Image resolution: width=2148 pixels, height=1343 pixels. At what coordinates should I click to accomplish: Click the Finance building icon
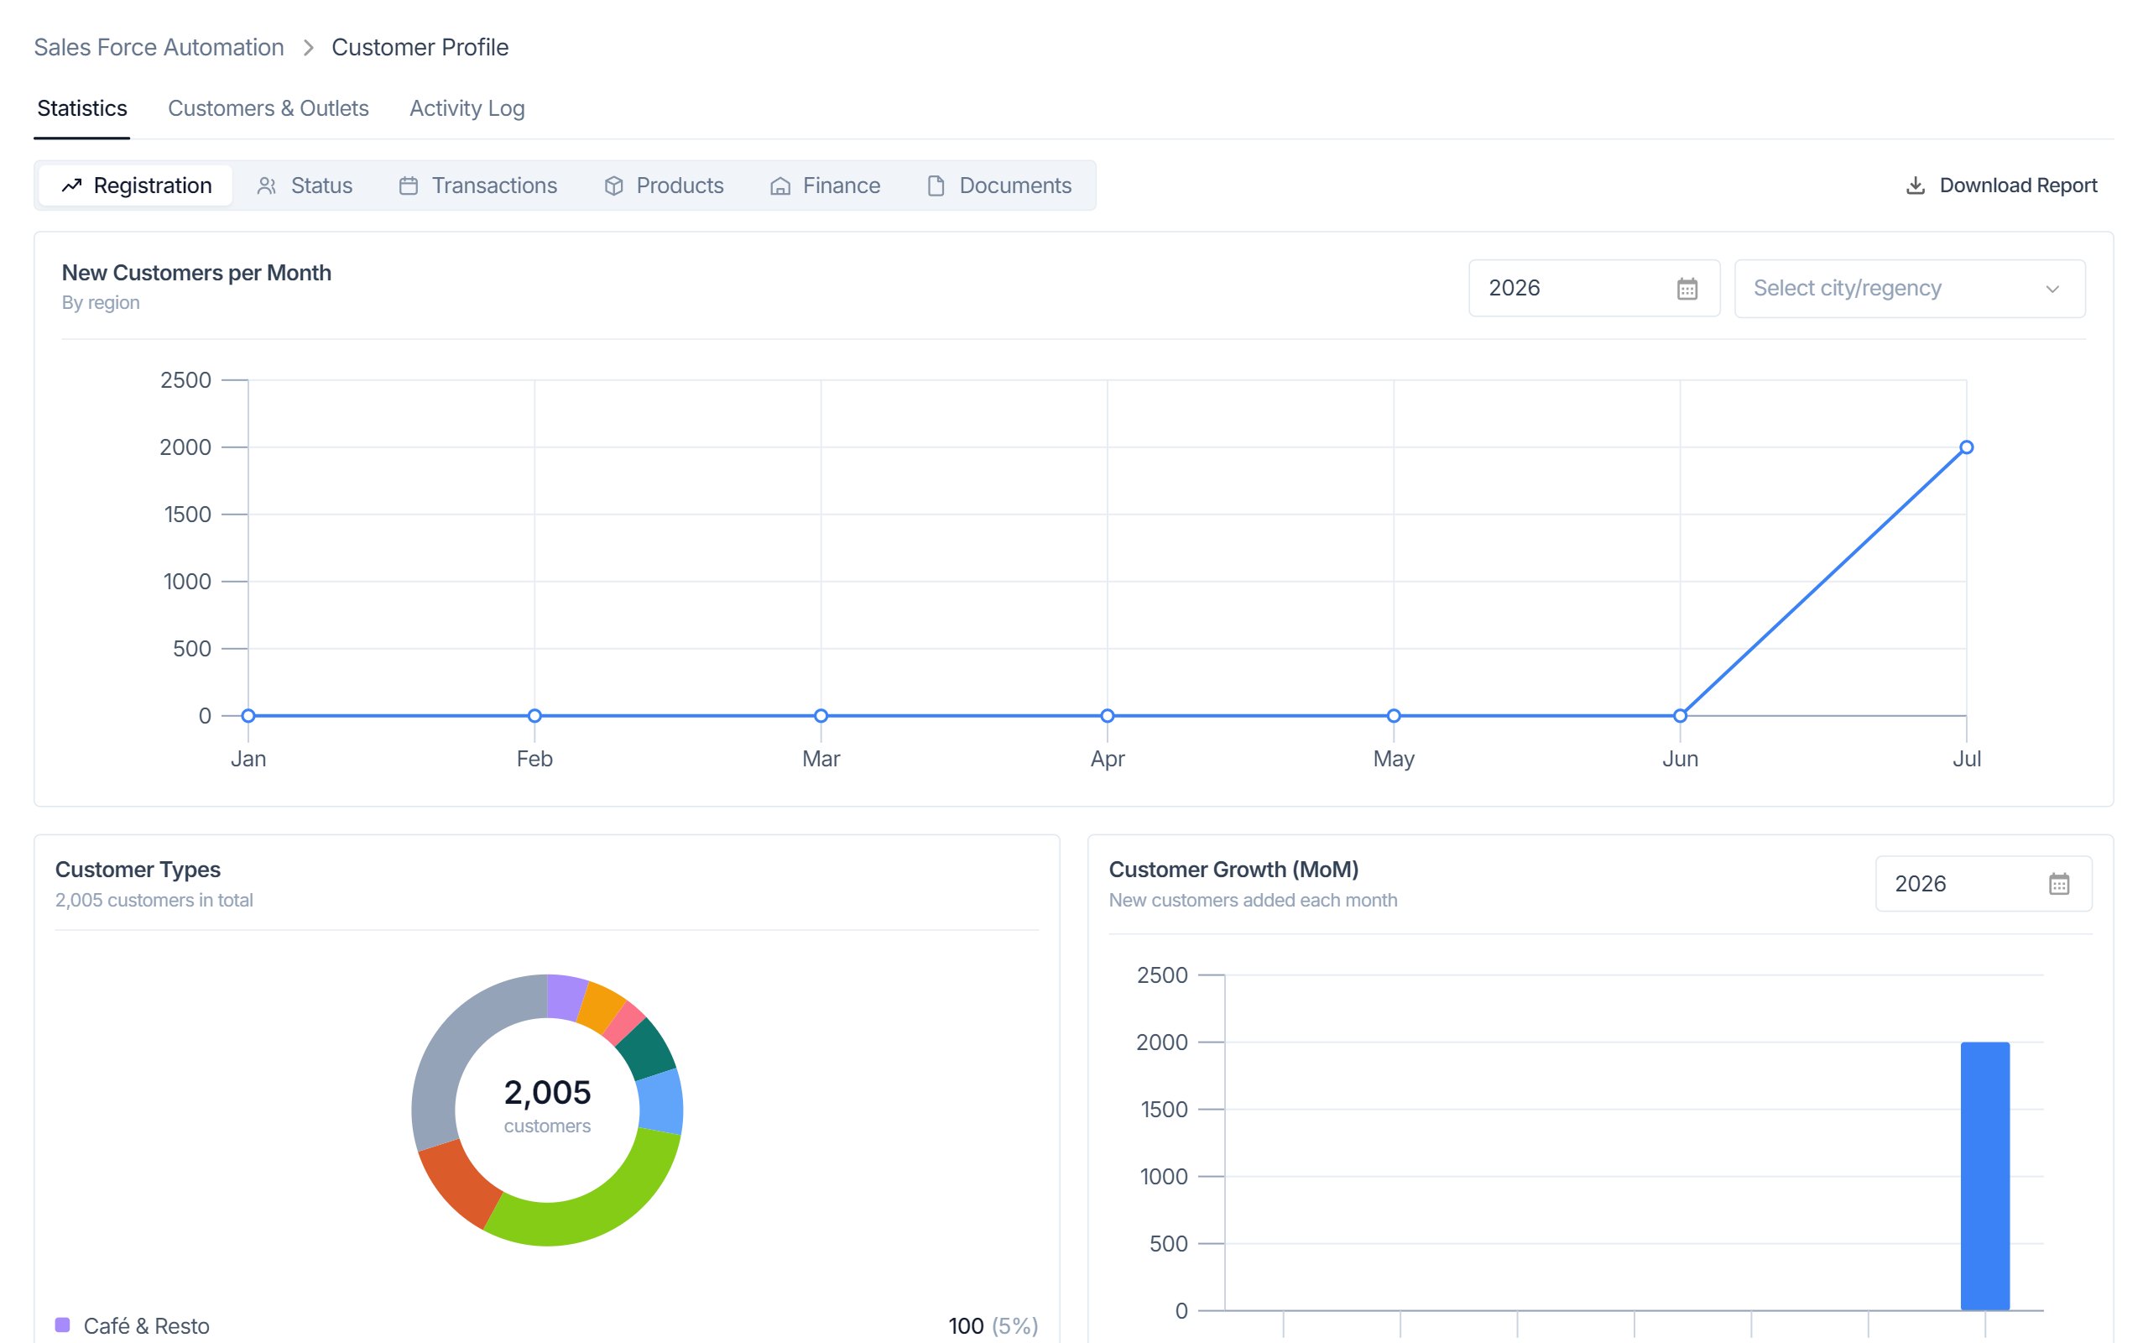pyautogui.click(x=780, y=186)
